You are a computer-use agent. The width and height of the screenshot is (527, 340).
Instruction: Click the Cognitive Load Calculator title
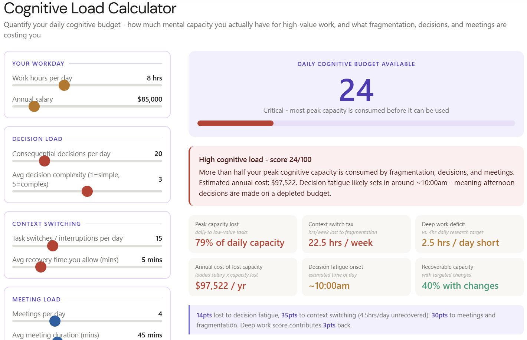pos(90,8)
